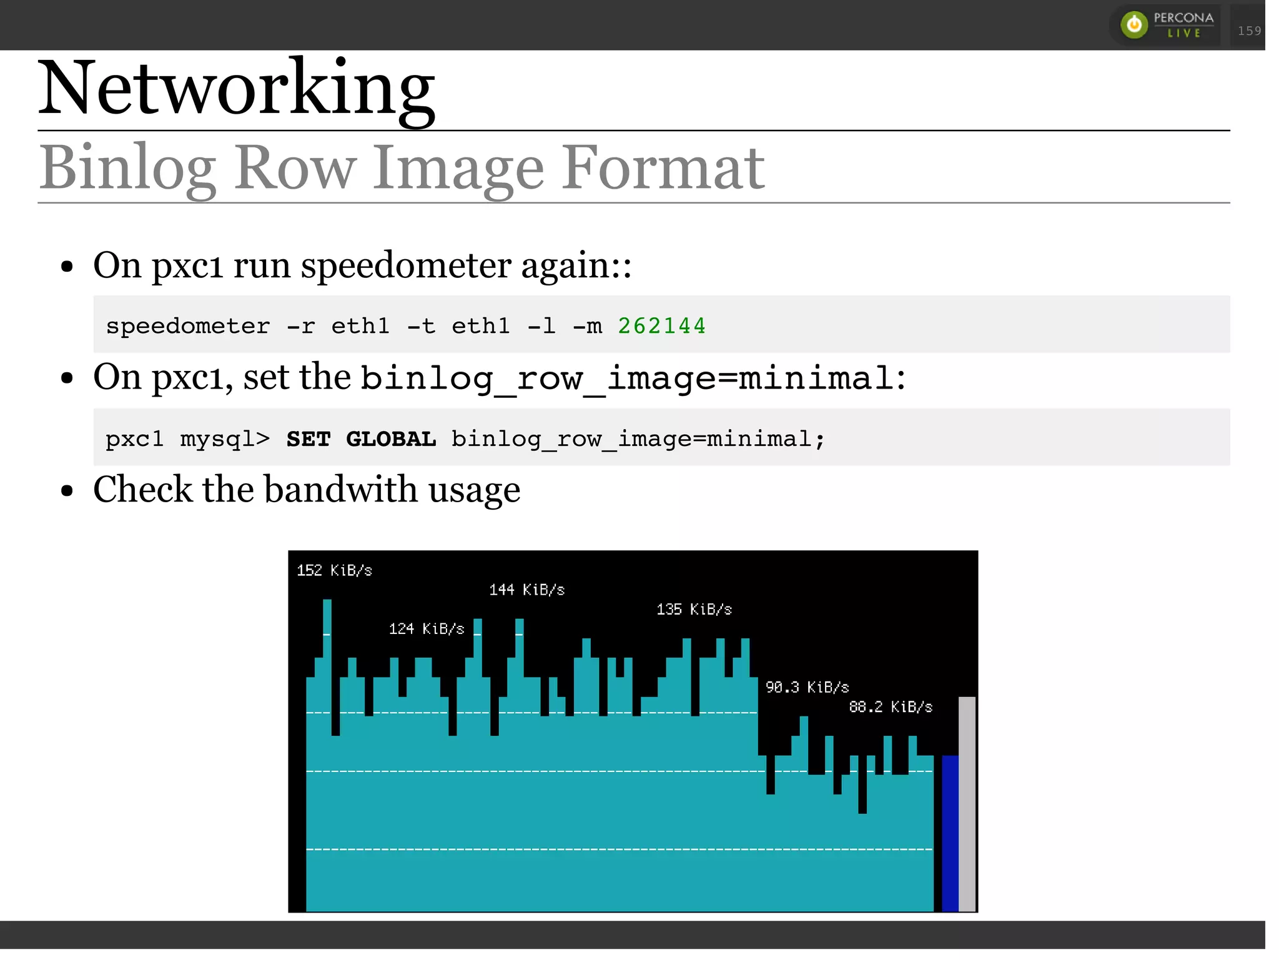Click the blue bar in speedometer graph

click(950, 833)
